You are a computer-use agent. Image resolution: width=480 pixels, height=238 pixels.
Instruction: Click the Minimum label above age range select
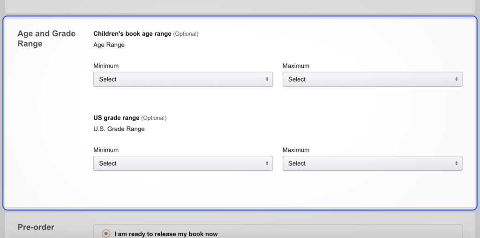pos(106,66)
